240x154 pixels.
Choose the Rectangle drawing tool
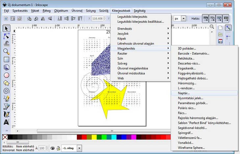point(6,59)
